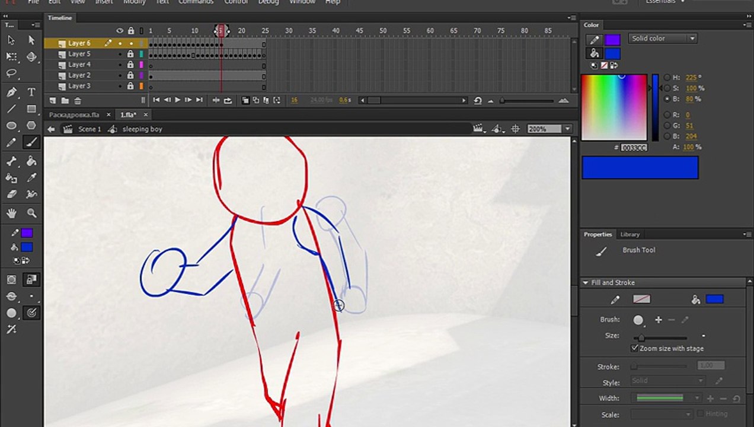
Task: Select the Oval tool
Action: (11, 126)
